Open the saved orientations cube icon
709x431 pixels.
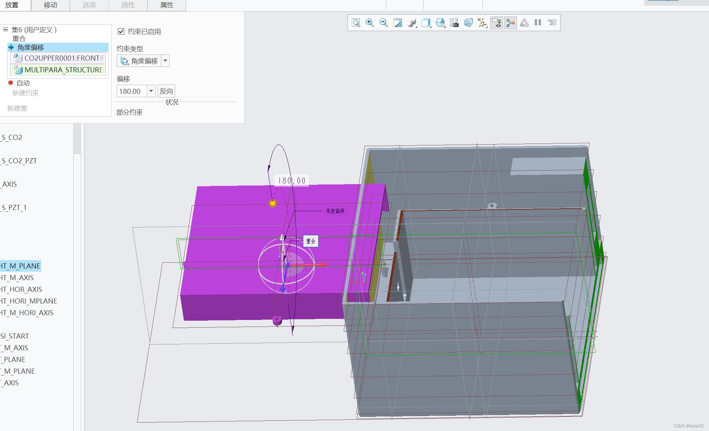[x=426, y=23]
